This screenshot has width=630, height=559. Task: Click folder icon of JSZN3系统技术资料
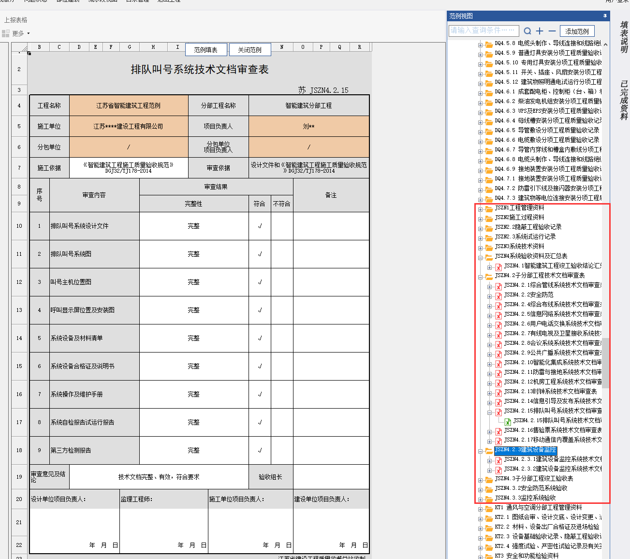[489, 247]
